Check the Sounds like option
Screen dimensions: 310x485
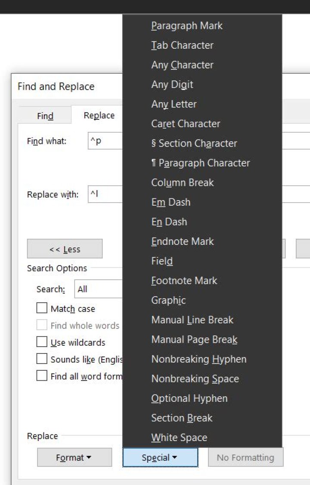42,359
